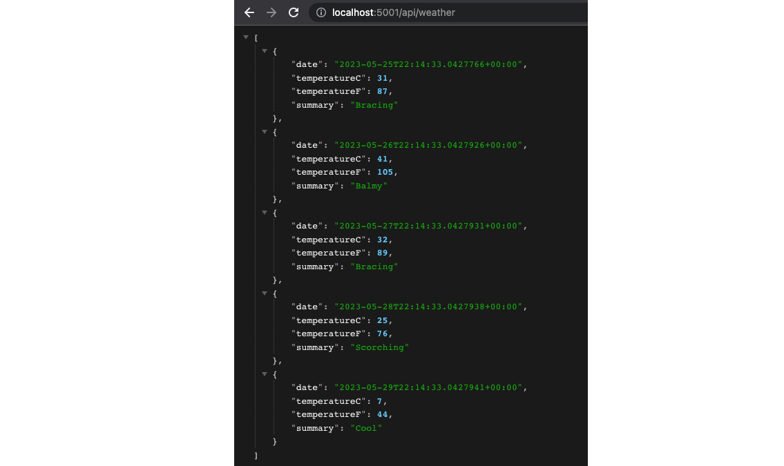Click temperatureC value 31
The image size is (784, 466).
coord(383,78)
